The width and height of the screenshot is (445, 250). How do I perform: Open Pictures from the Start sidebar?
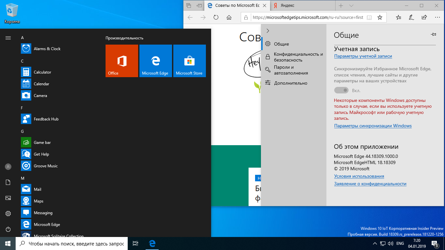coord(8,198)
